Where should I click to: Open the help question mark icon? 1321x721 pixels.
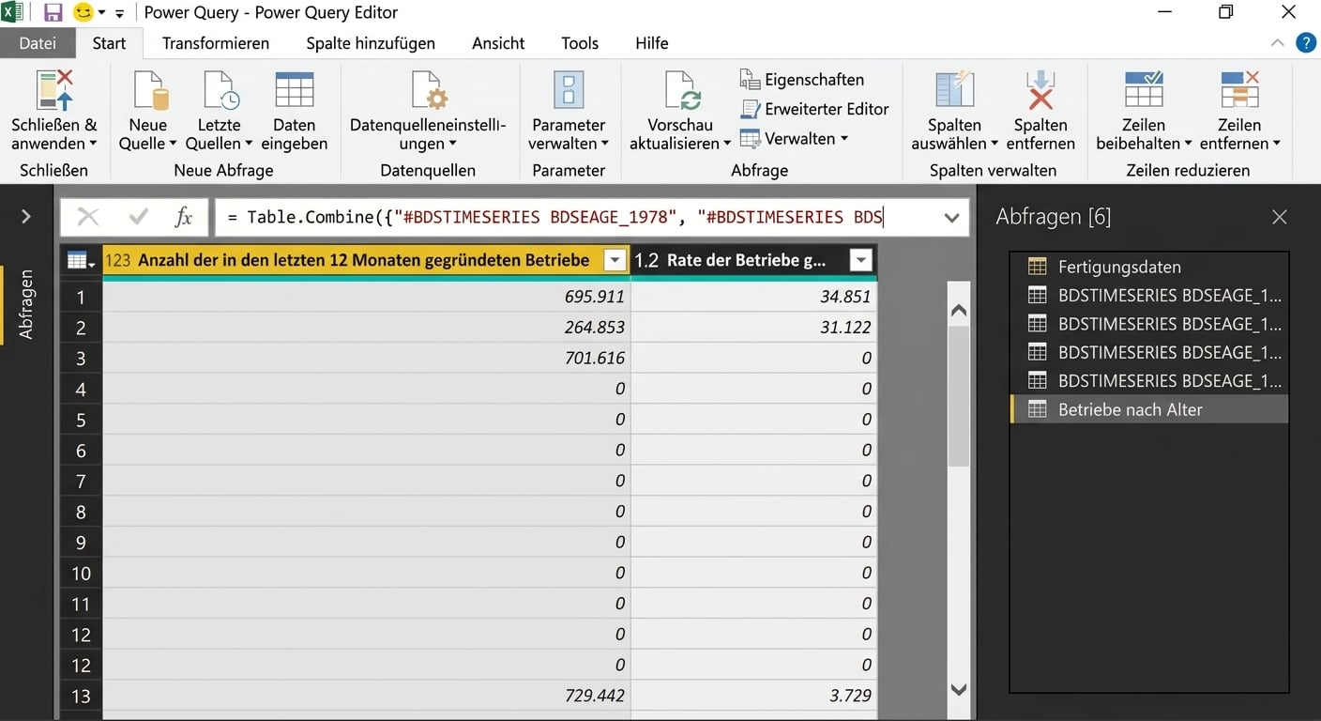1305,43
